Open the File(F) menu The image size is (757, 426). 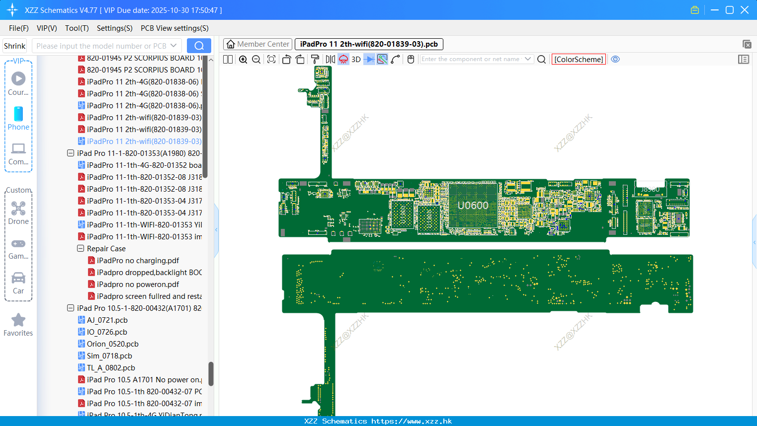pyautogui.click(x=19, y=28)
